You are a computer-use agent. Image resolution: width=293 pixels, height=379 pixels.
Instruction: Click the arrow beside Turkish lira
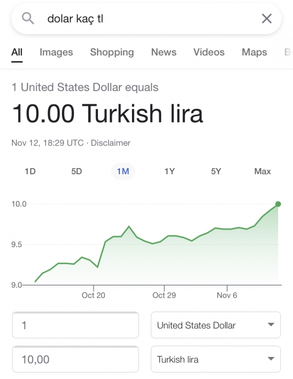pos(271,359)
